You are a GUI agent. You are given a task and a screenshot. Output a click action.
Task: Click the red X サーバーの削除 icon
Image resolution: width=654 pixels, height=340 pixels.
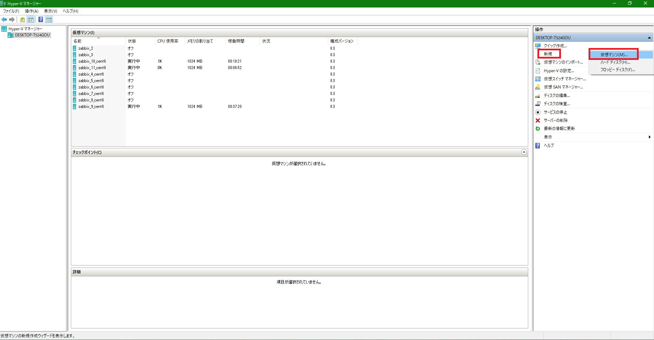[x=538, y=120]
